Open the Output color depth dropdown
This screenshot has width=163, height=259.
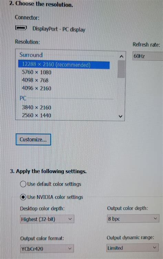point(133,218)
